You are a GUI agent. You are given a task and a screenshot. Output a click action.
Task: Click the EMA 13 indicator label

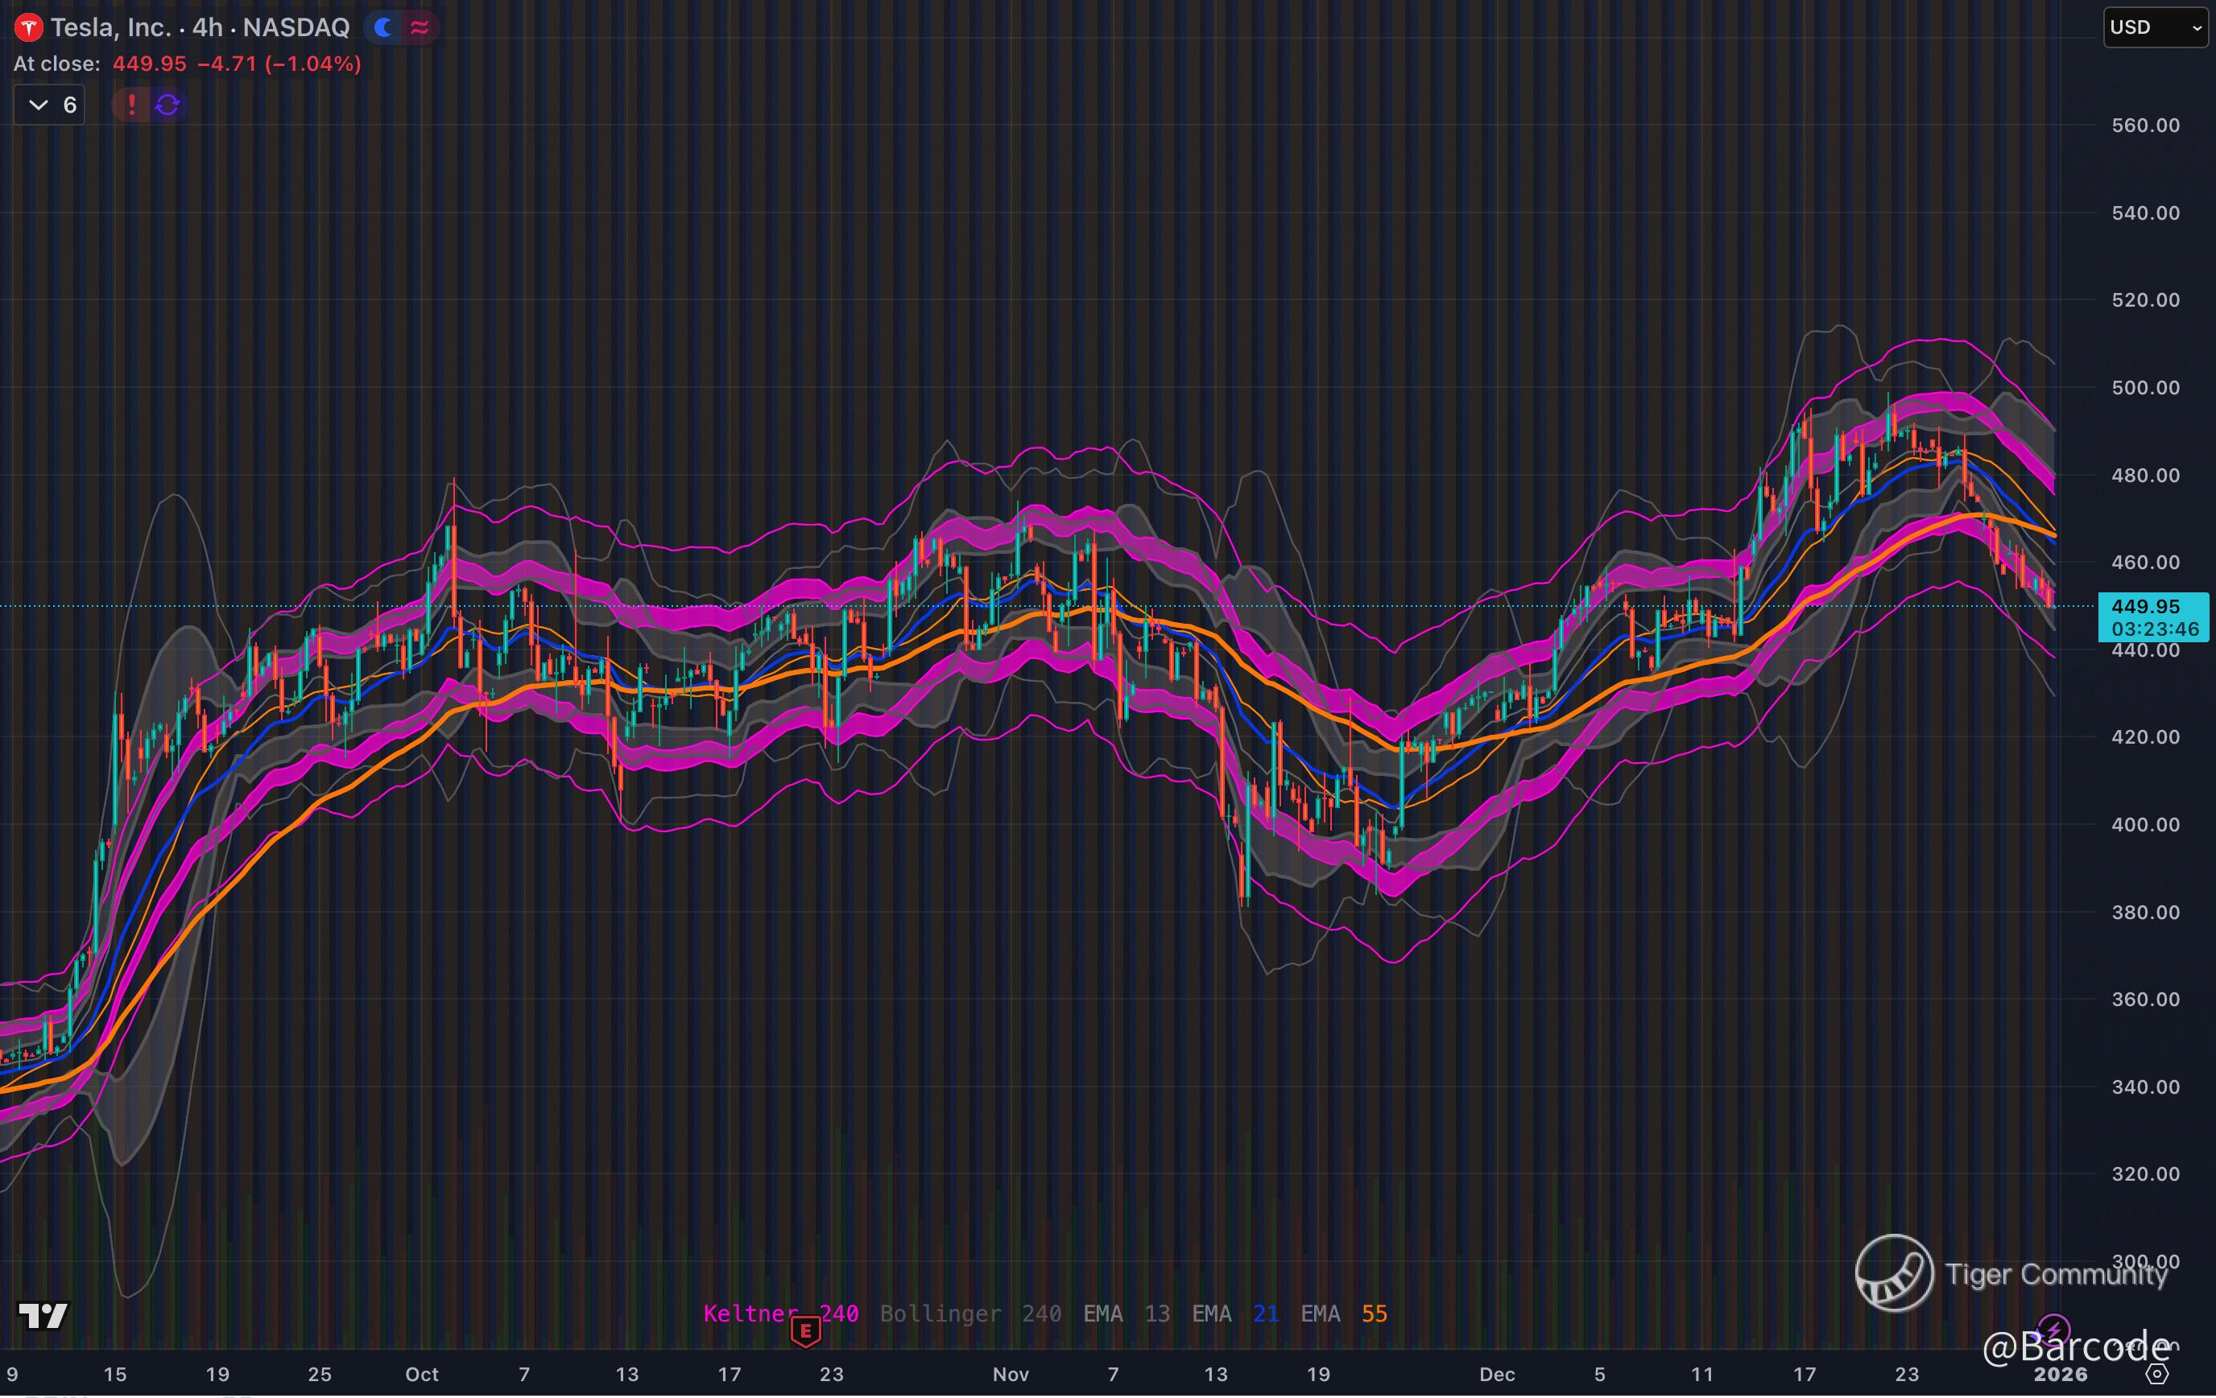(x=1127, y=1313)
